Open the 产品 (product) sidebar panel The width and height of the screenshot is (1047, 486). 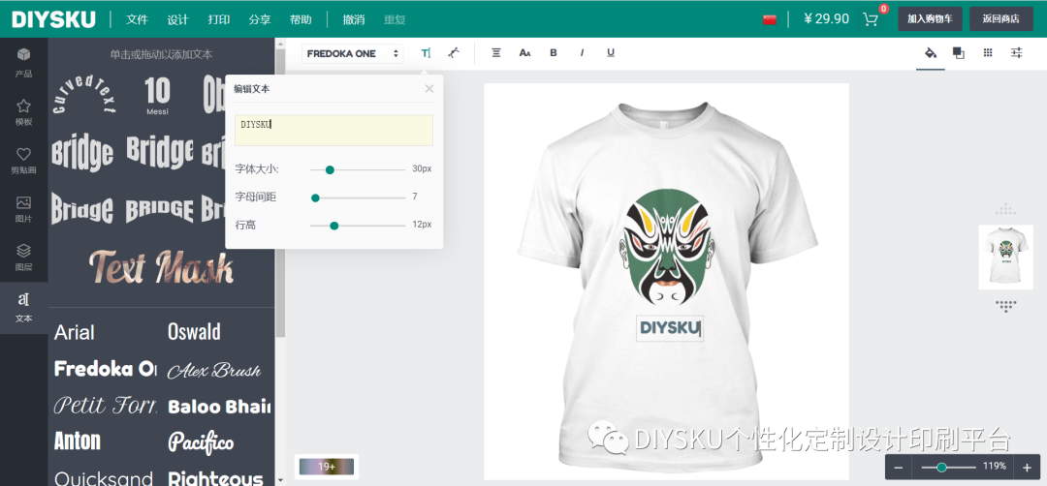pos(23,62)
